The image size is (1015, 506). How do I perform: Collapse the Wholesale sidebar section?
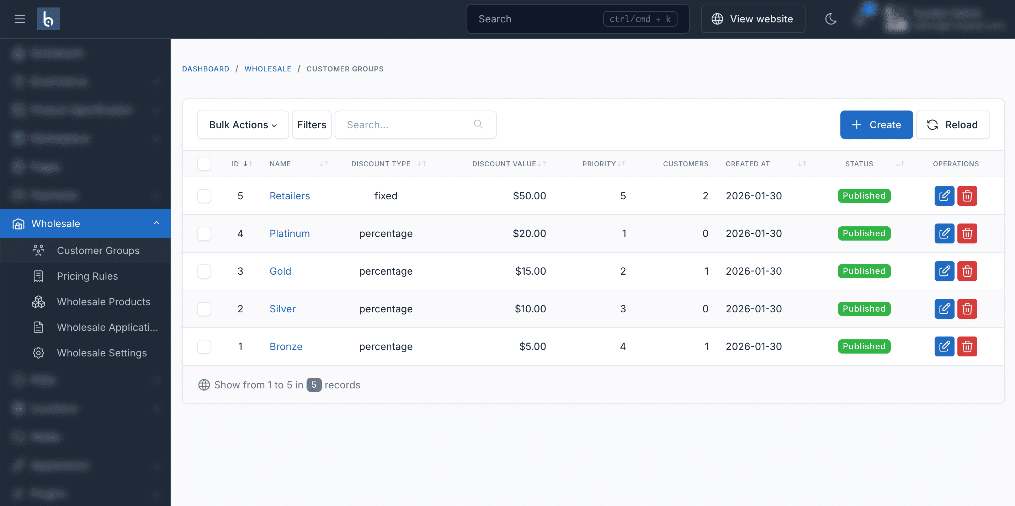pos(157,223)
